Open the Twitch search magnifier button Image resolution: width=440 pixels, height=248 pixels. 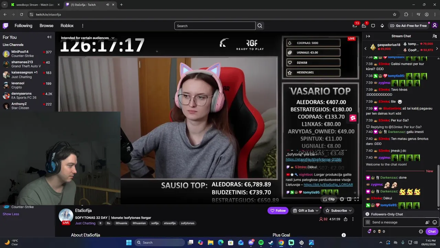coord(260,26)
